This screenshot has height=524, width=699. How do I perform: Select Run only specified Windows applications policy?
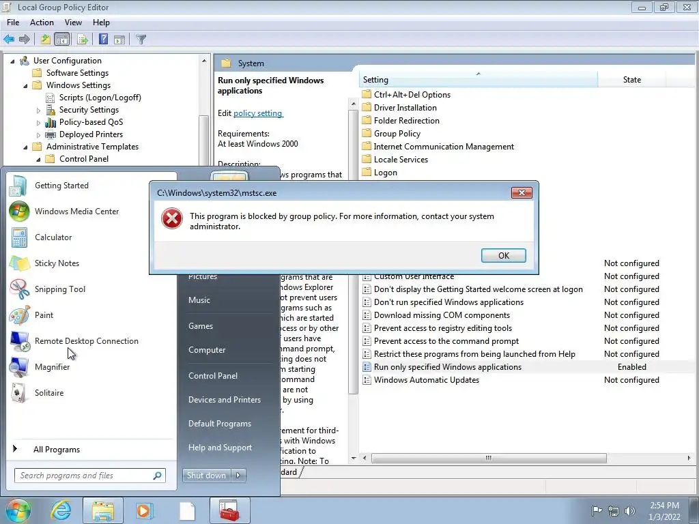pyautogui.click(x=448, y=366)
